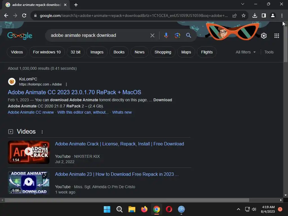Open Chrome downloads
Viewport: 288px width, 216px height.
tap(255, 16)
